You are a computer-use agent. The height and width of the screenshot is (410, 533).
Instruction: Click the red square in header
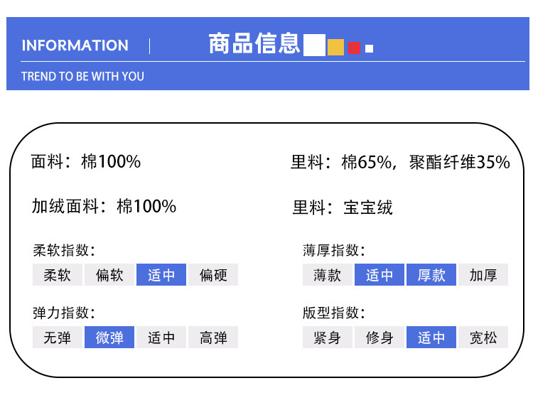tap(354, 48)
